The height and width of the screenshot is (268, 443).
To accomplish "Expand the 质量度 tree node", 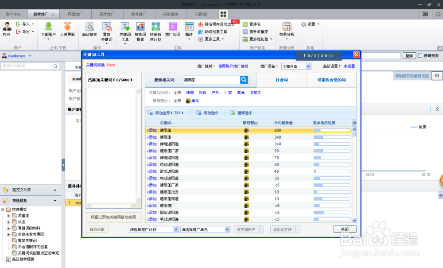I will pos(8,216).
